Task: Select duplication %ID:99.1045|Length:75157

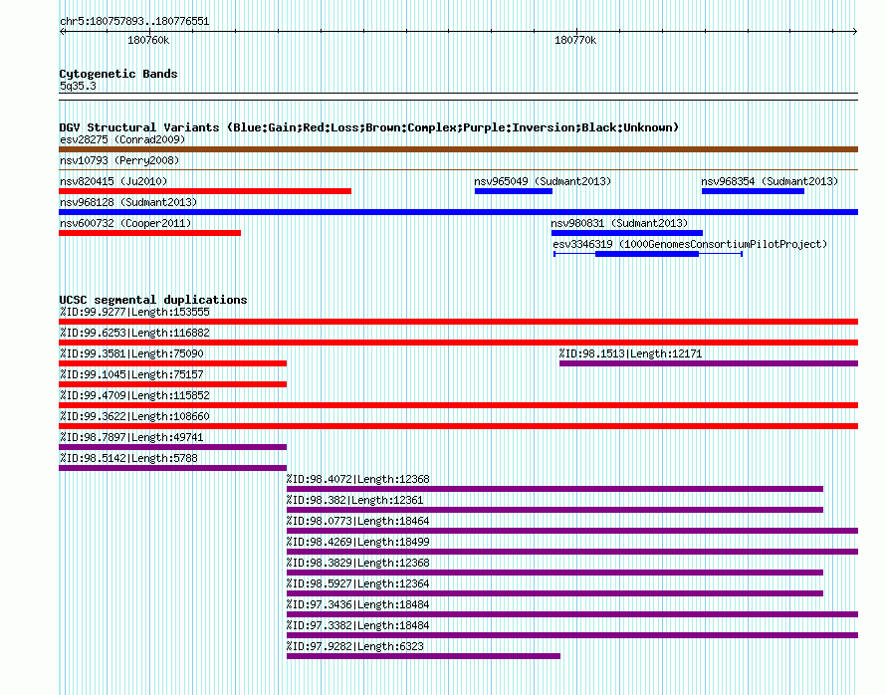Action: coord(173,384)
